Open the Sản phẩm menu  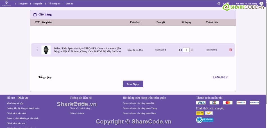tap(38, 4)
